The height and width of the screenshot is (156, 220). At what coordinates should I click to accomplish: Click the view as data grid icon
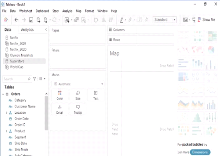point(40,79)
